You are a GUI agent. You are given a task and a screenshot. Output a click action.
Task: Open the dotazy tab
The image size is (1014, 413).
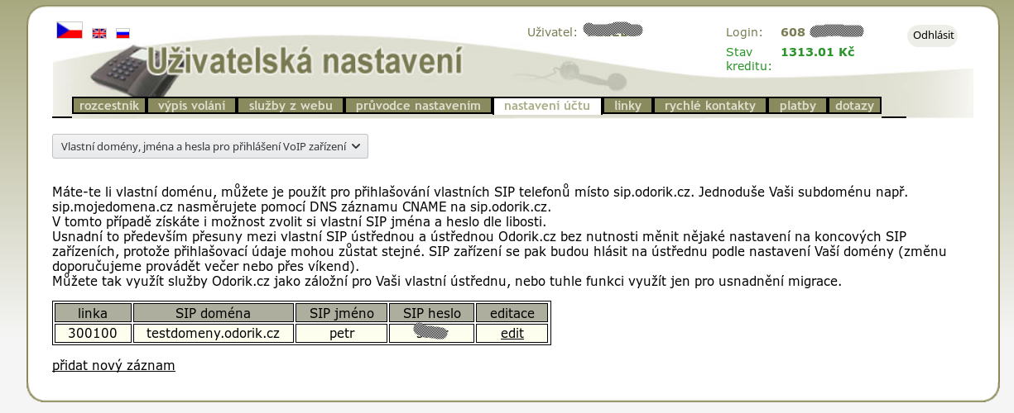[x=855, y=106]
